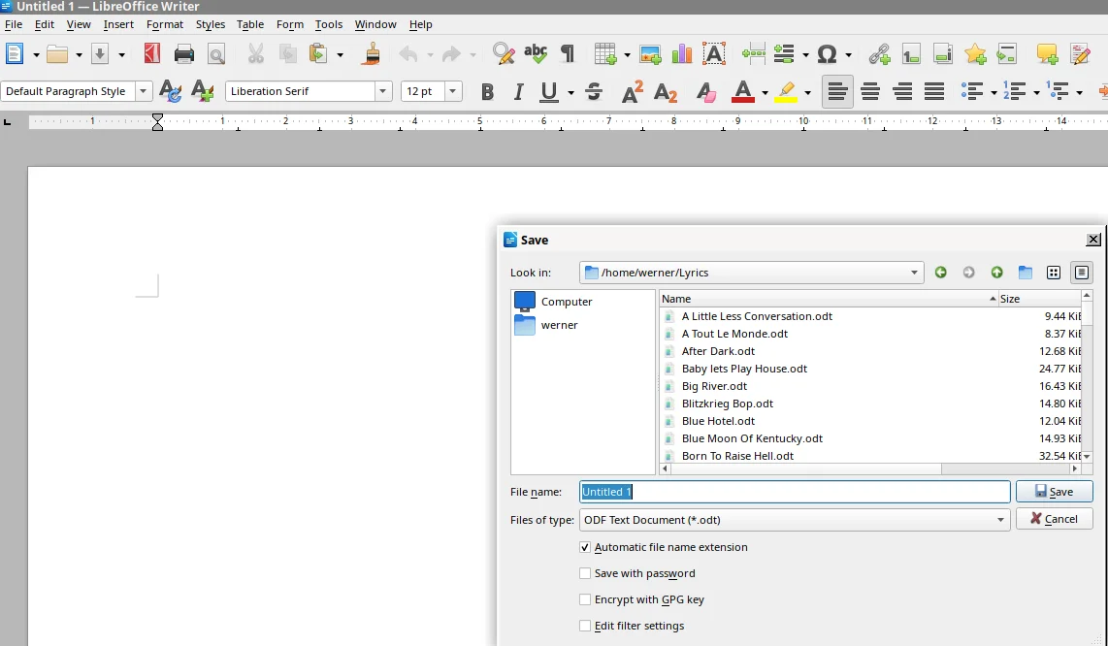Toggle formatting marks pilcrow
The image size is (1108, 646).
(x=568, y=53)
